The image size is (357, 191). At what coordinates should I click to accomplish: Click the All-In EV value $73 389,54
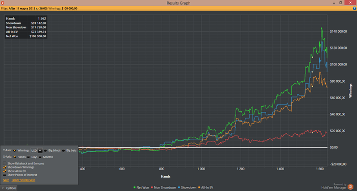[38, 32]
